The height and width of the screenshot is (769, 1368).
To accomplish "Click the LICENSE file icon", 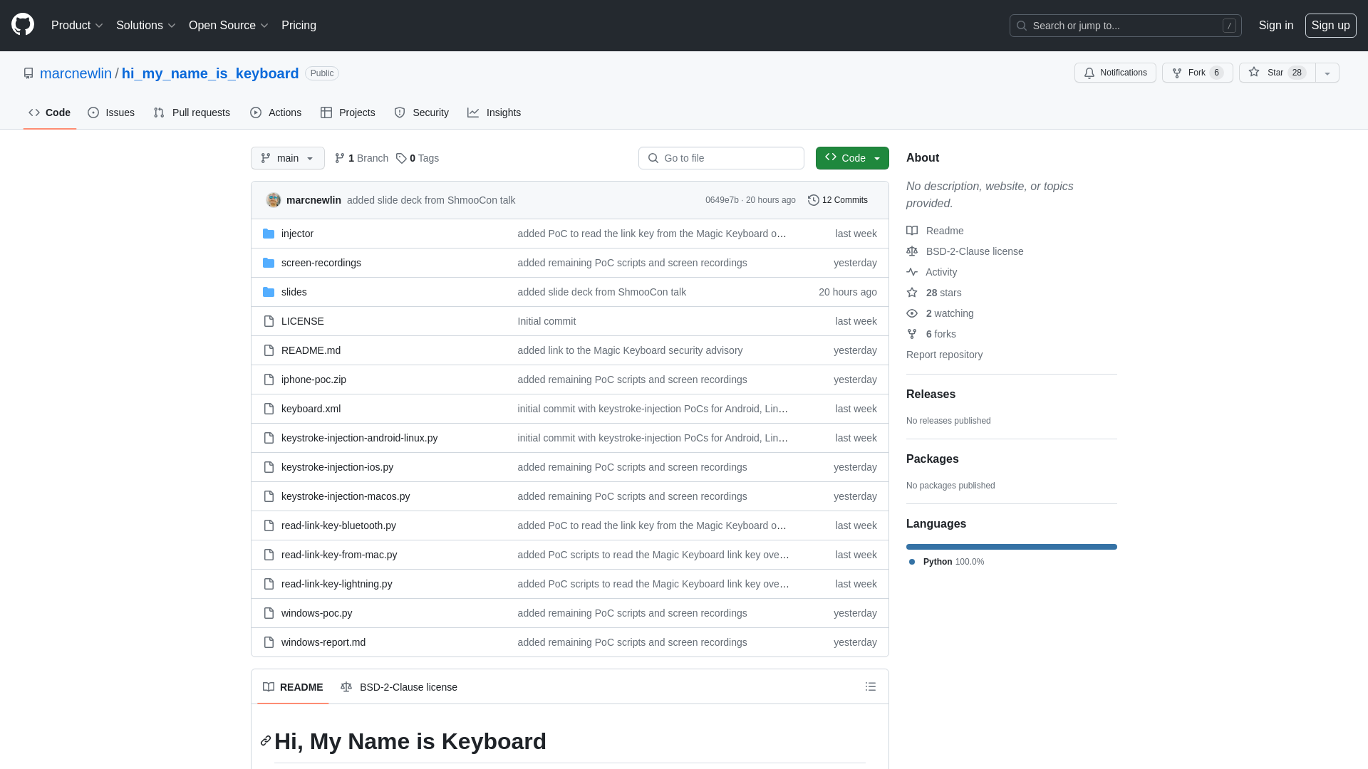I will pyautogui.click(x=269, y=321).
